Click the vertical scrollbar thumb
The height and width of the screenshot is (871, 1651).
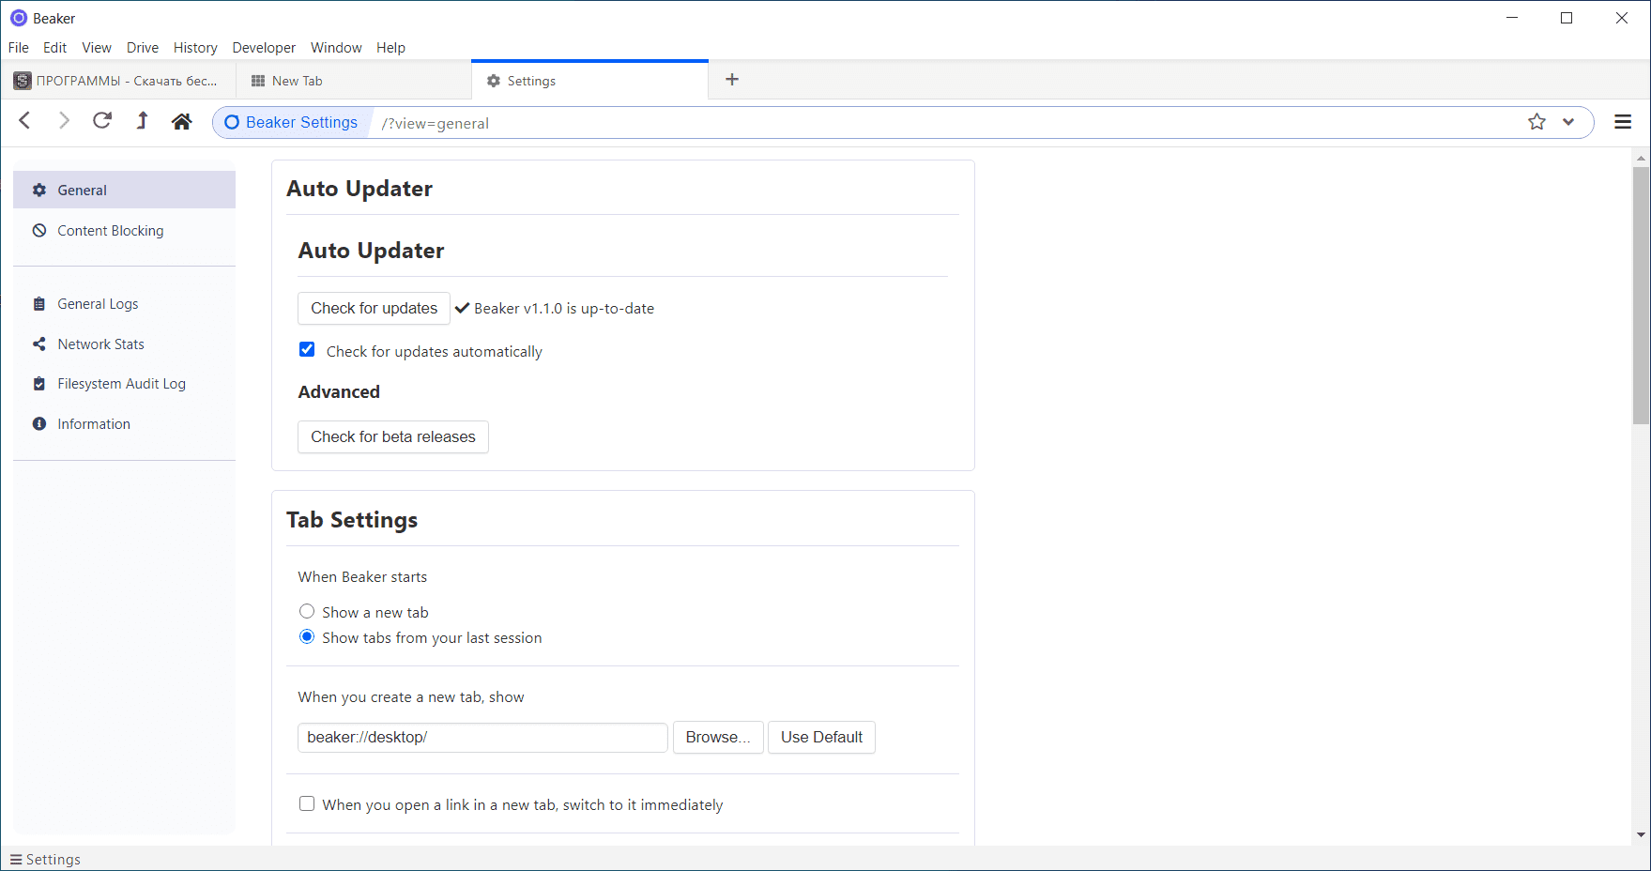1641,296
